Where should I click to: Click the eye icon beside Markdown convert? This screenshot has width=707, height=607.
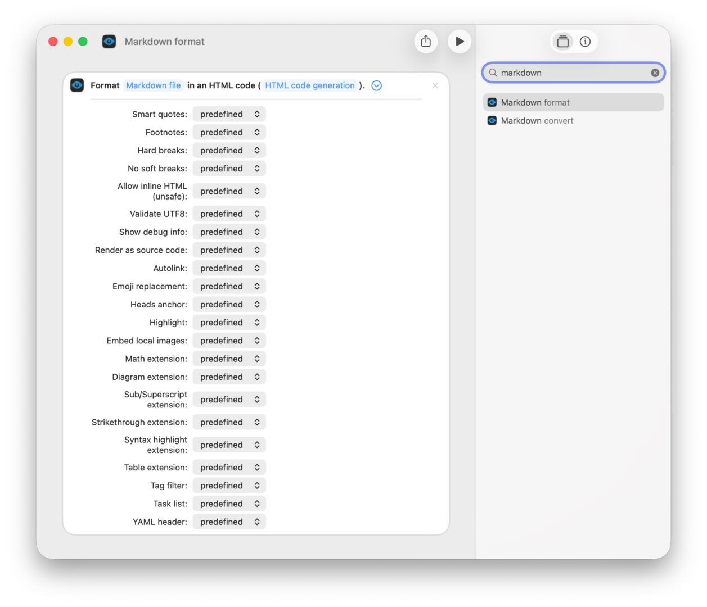pyautogui.click(x=492, y=120)
